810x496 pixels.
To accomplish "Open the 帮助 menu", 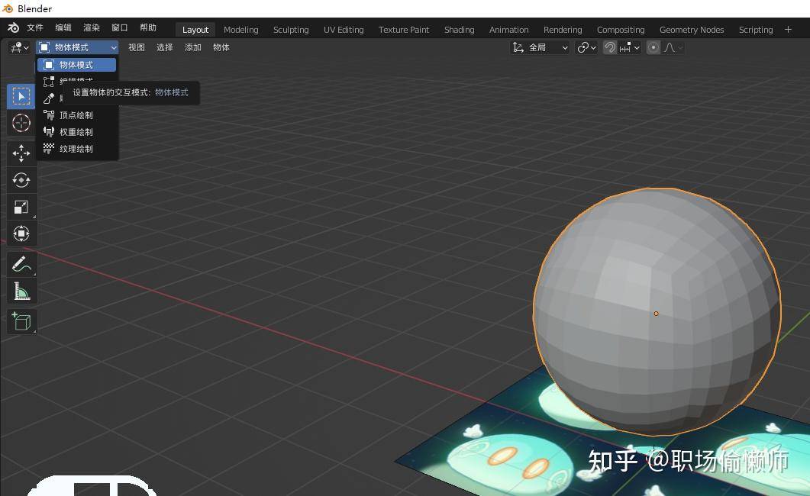I will (x=148, y=28).
